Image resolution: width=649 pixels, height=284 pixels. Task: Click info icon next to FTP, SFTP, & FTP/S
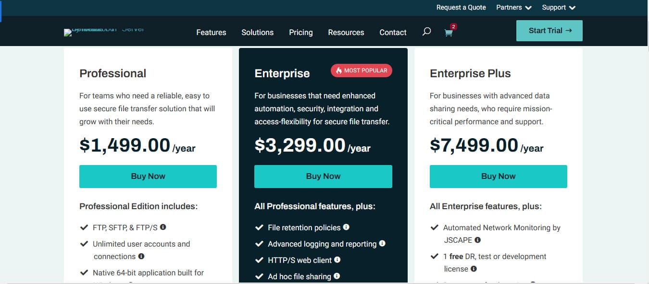pos(163,227)
